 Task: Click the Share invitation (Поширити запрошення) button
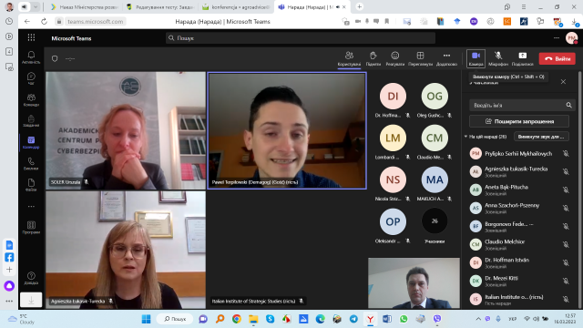click(519, 121)
